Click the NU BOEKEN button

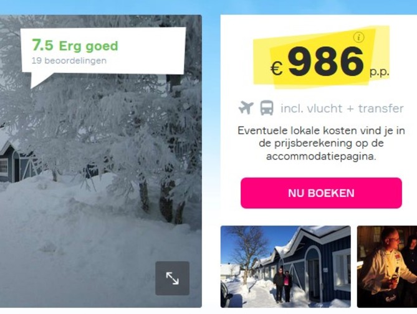coord(321,193)
